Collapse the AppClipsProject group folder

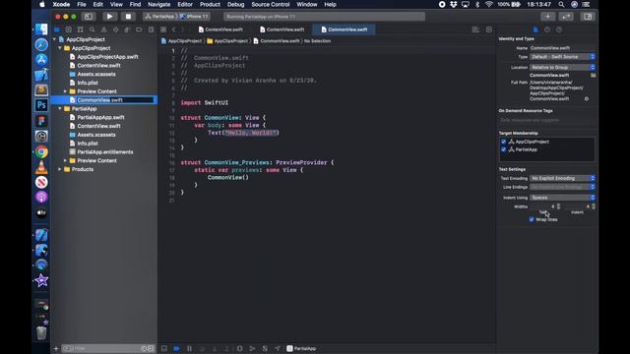click(60, 48)
